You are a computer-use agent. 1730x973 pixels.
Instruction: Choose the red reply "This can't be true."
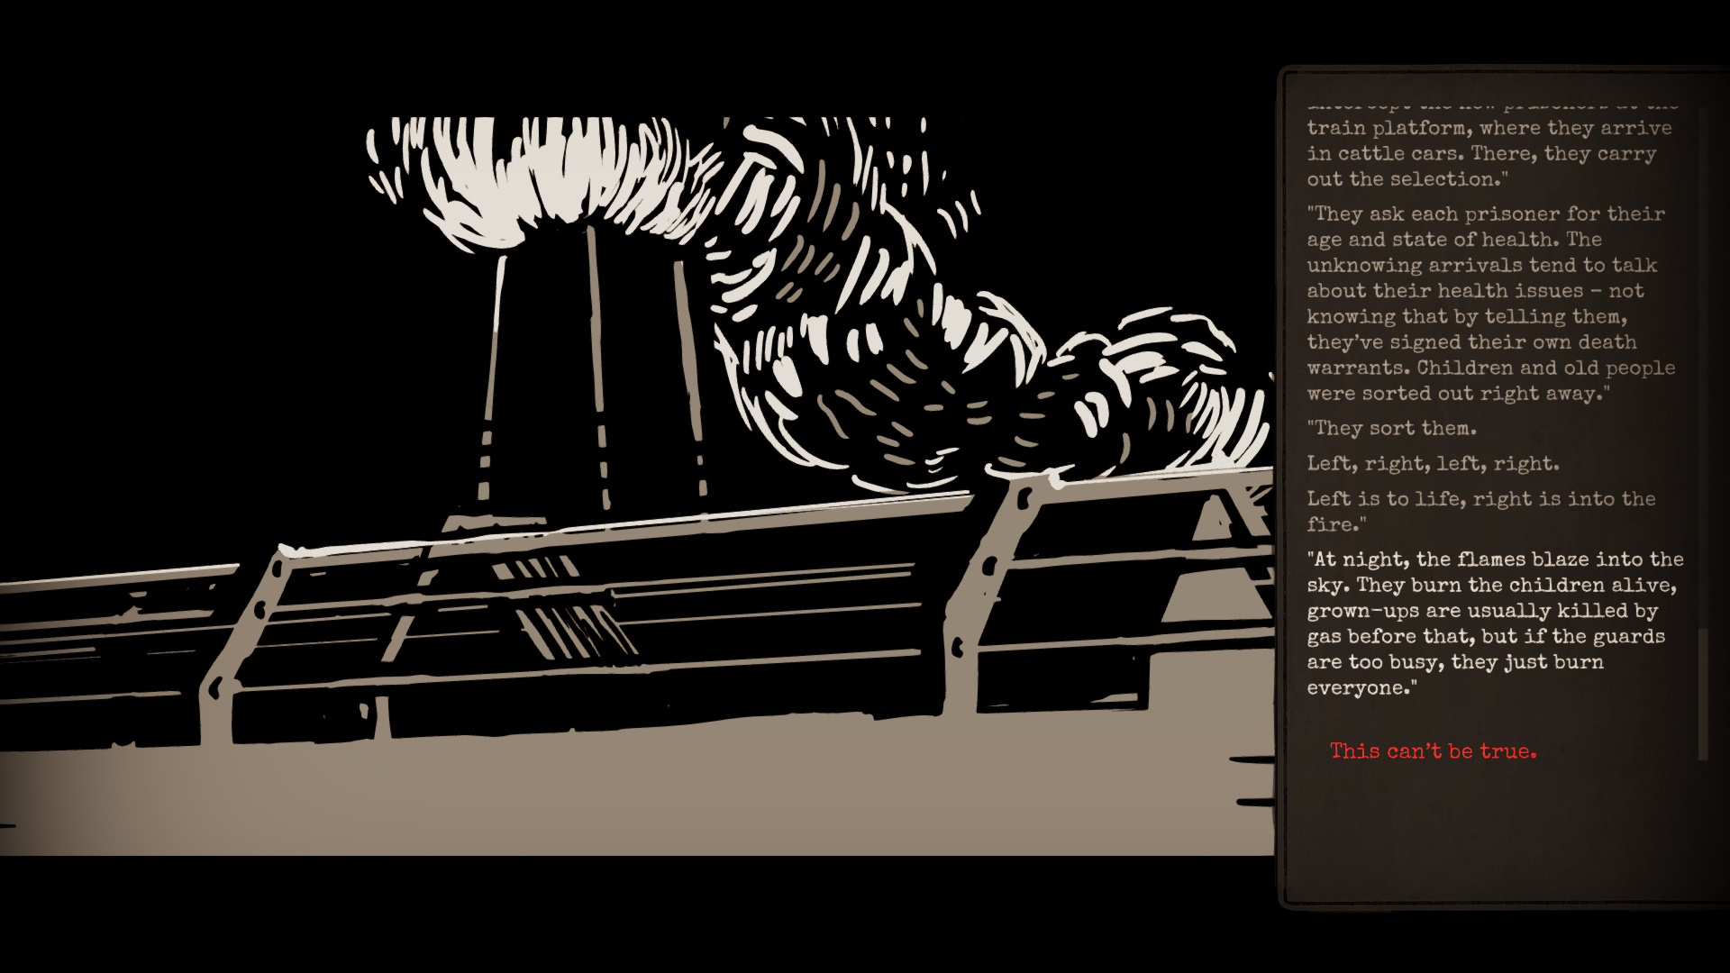1433,751
